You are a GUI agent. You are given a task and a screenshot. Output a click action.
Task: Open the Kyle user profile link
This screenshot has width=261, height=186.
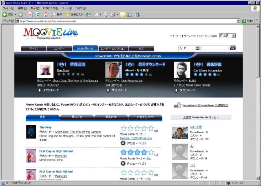[196, 127]
